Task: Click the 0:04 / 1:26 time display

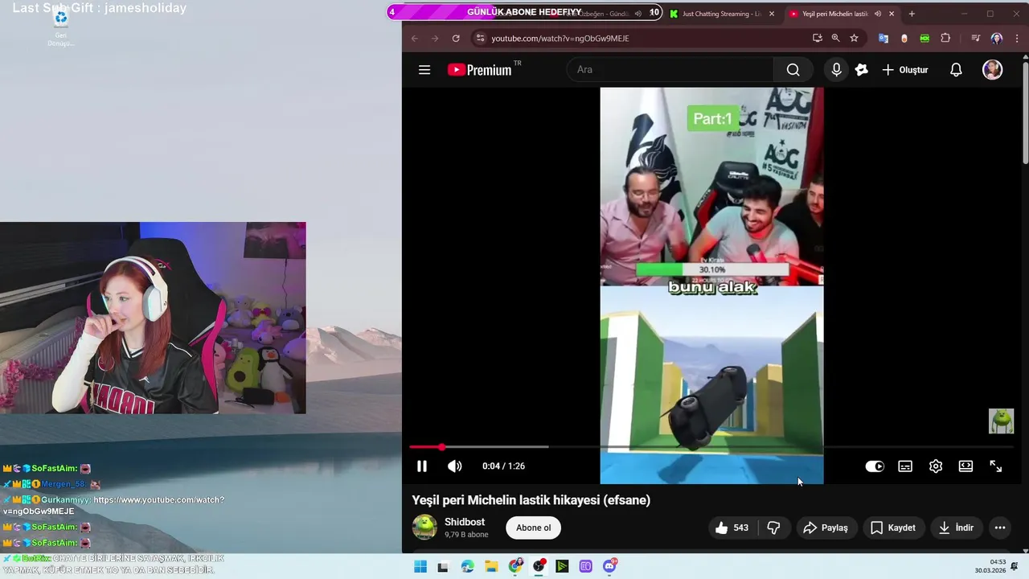Action: 503,466
